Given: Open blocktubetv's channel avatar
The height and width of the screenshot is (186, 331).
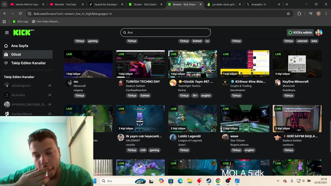Looking at the screenshot, I should [225, 83].
